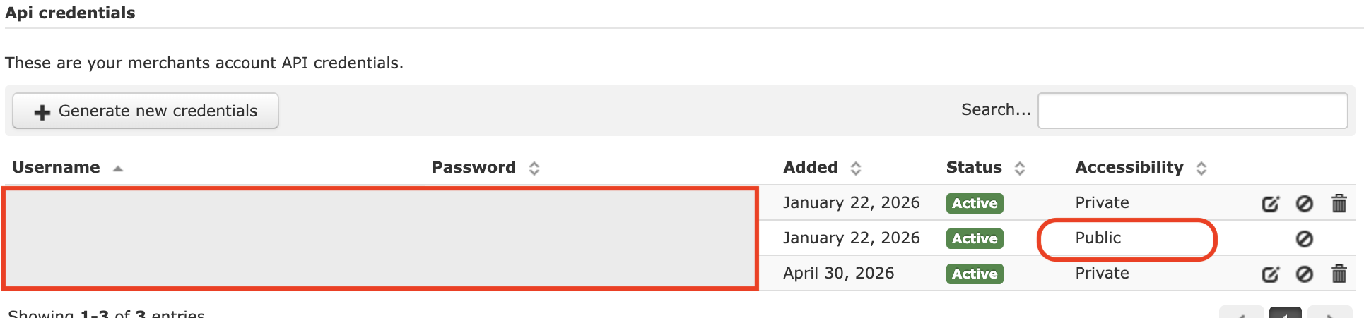Edit the April 30, 2026 credential
This screenshot has height=318, width=1364.
click(x=1270, y=274)
